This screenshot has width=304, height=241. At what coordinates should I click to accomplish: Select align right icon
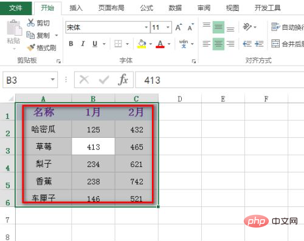point(230,44)
